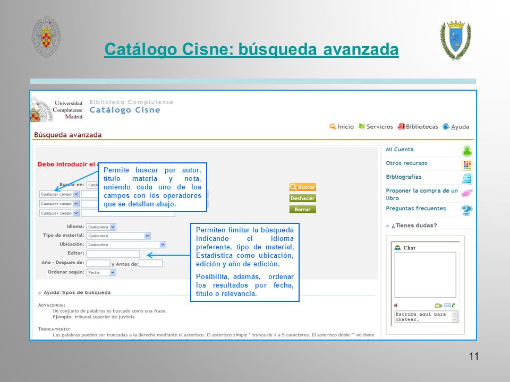The width and height of the screenshot is (510, 382).
Task: Click the Universidad Complutense Madrid logo
Action: 57,110
